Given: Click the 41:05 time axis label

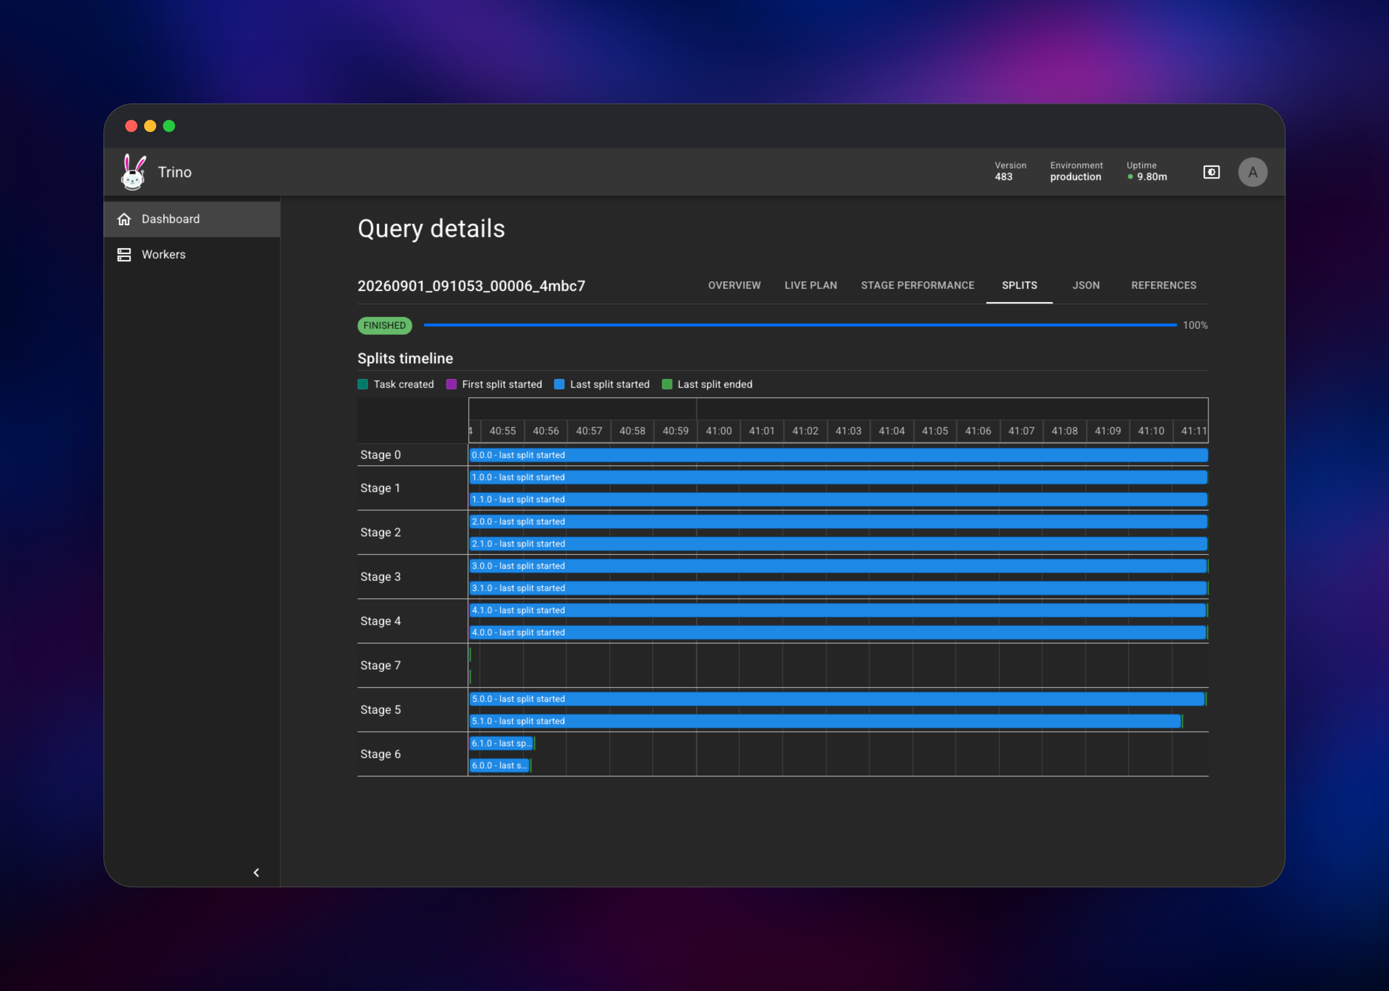Looking at the screenshot, I should tap(935, 431).
